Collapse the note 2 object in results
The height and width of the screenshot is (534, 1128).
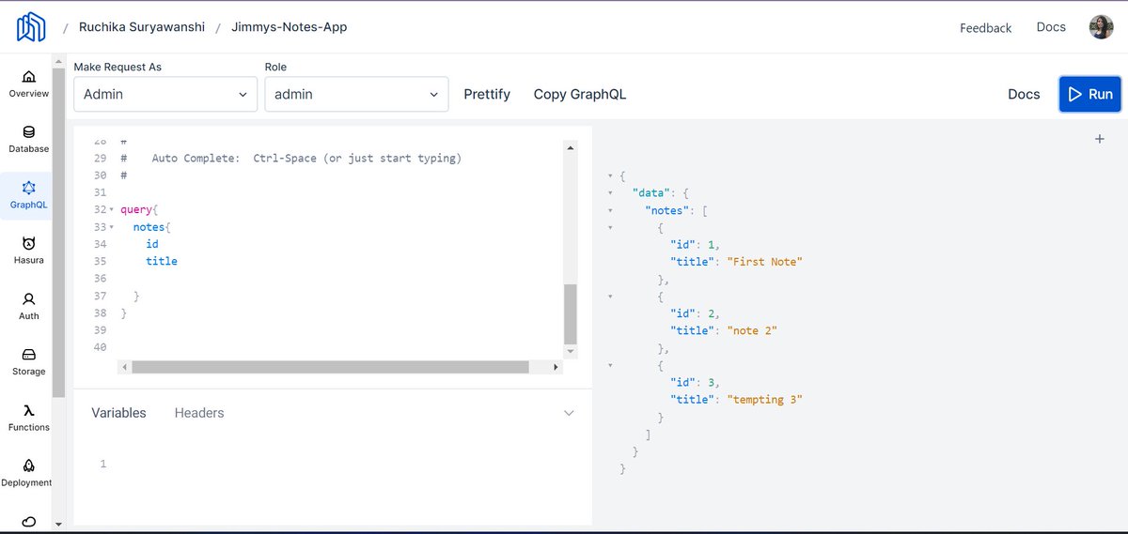611,297
